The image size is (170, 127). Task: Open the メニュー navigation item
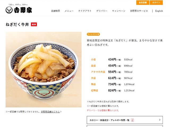click(69, 11)
